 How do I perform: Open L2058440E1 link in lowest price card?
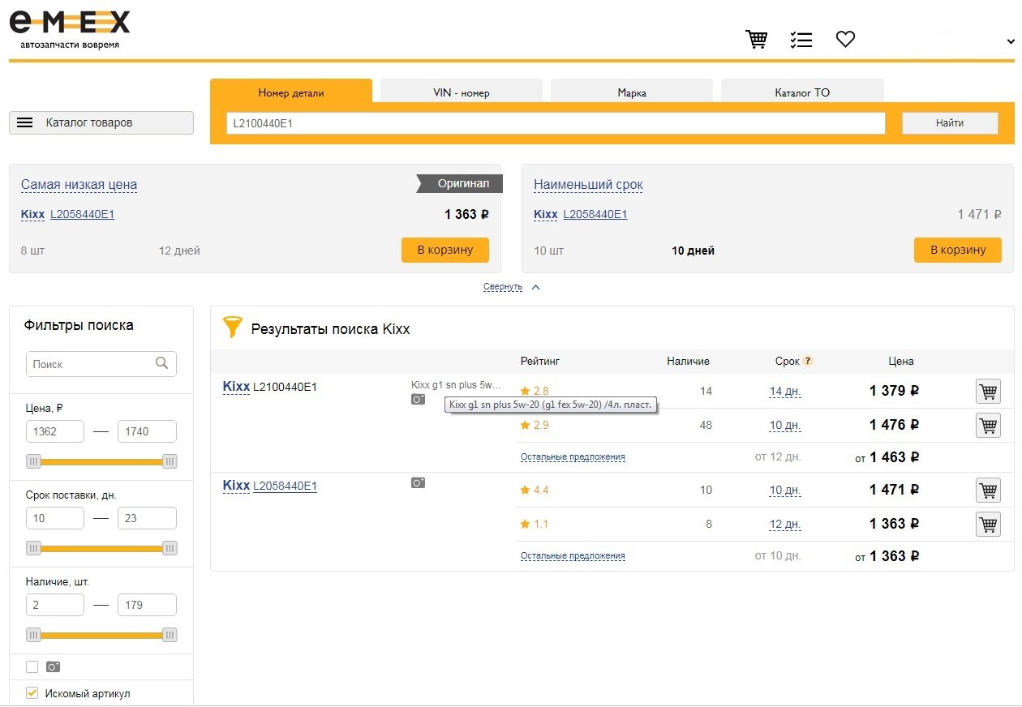tap(82, 214)
